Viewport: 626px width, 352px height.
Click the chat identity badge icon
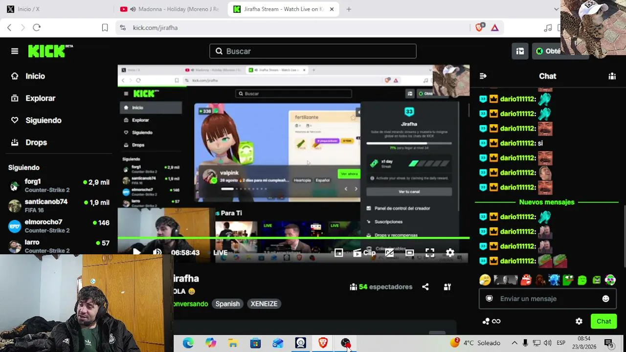pyautogui.click(x=489, y=299)
